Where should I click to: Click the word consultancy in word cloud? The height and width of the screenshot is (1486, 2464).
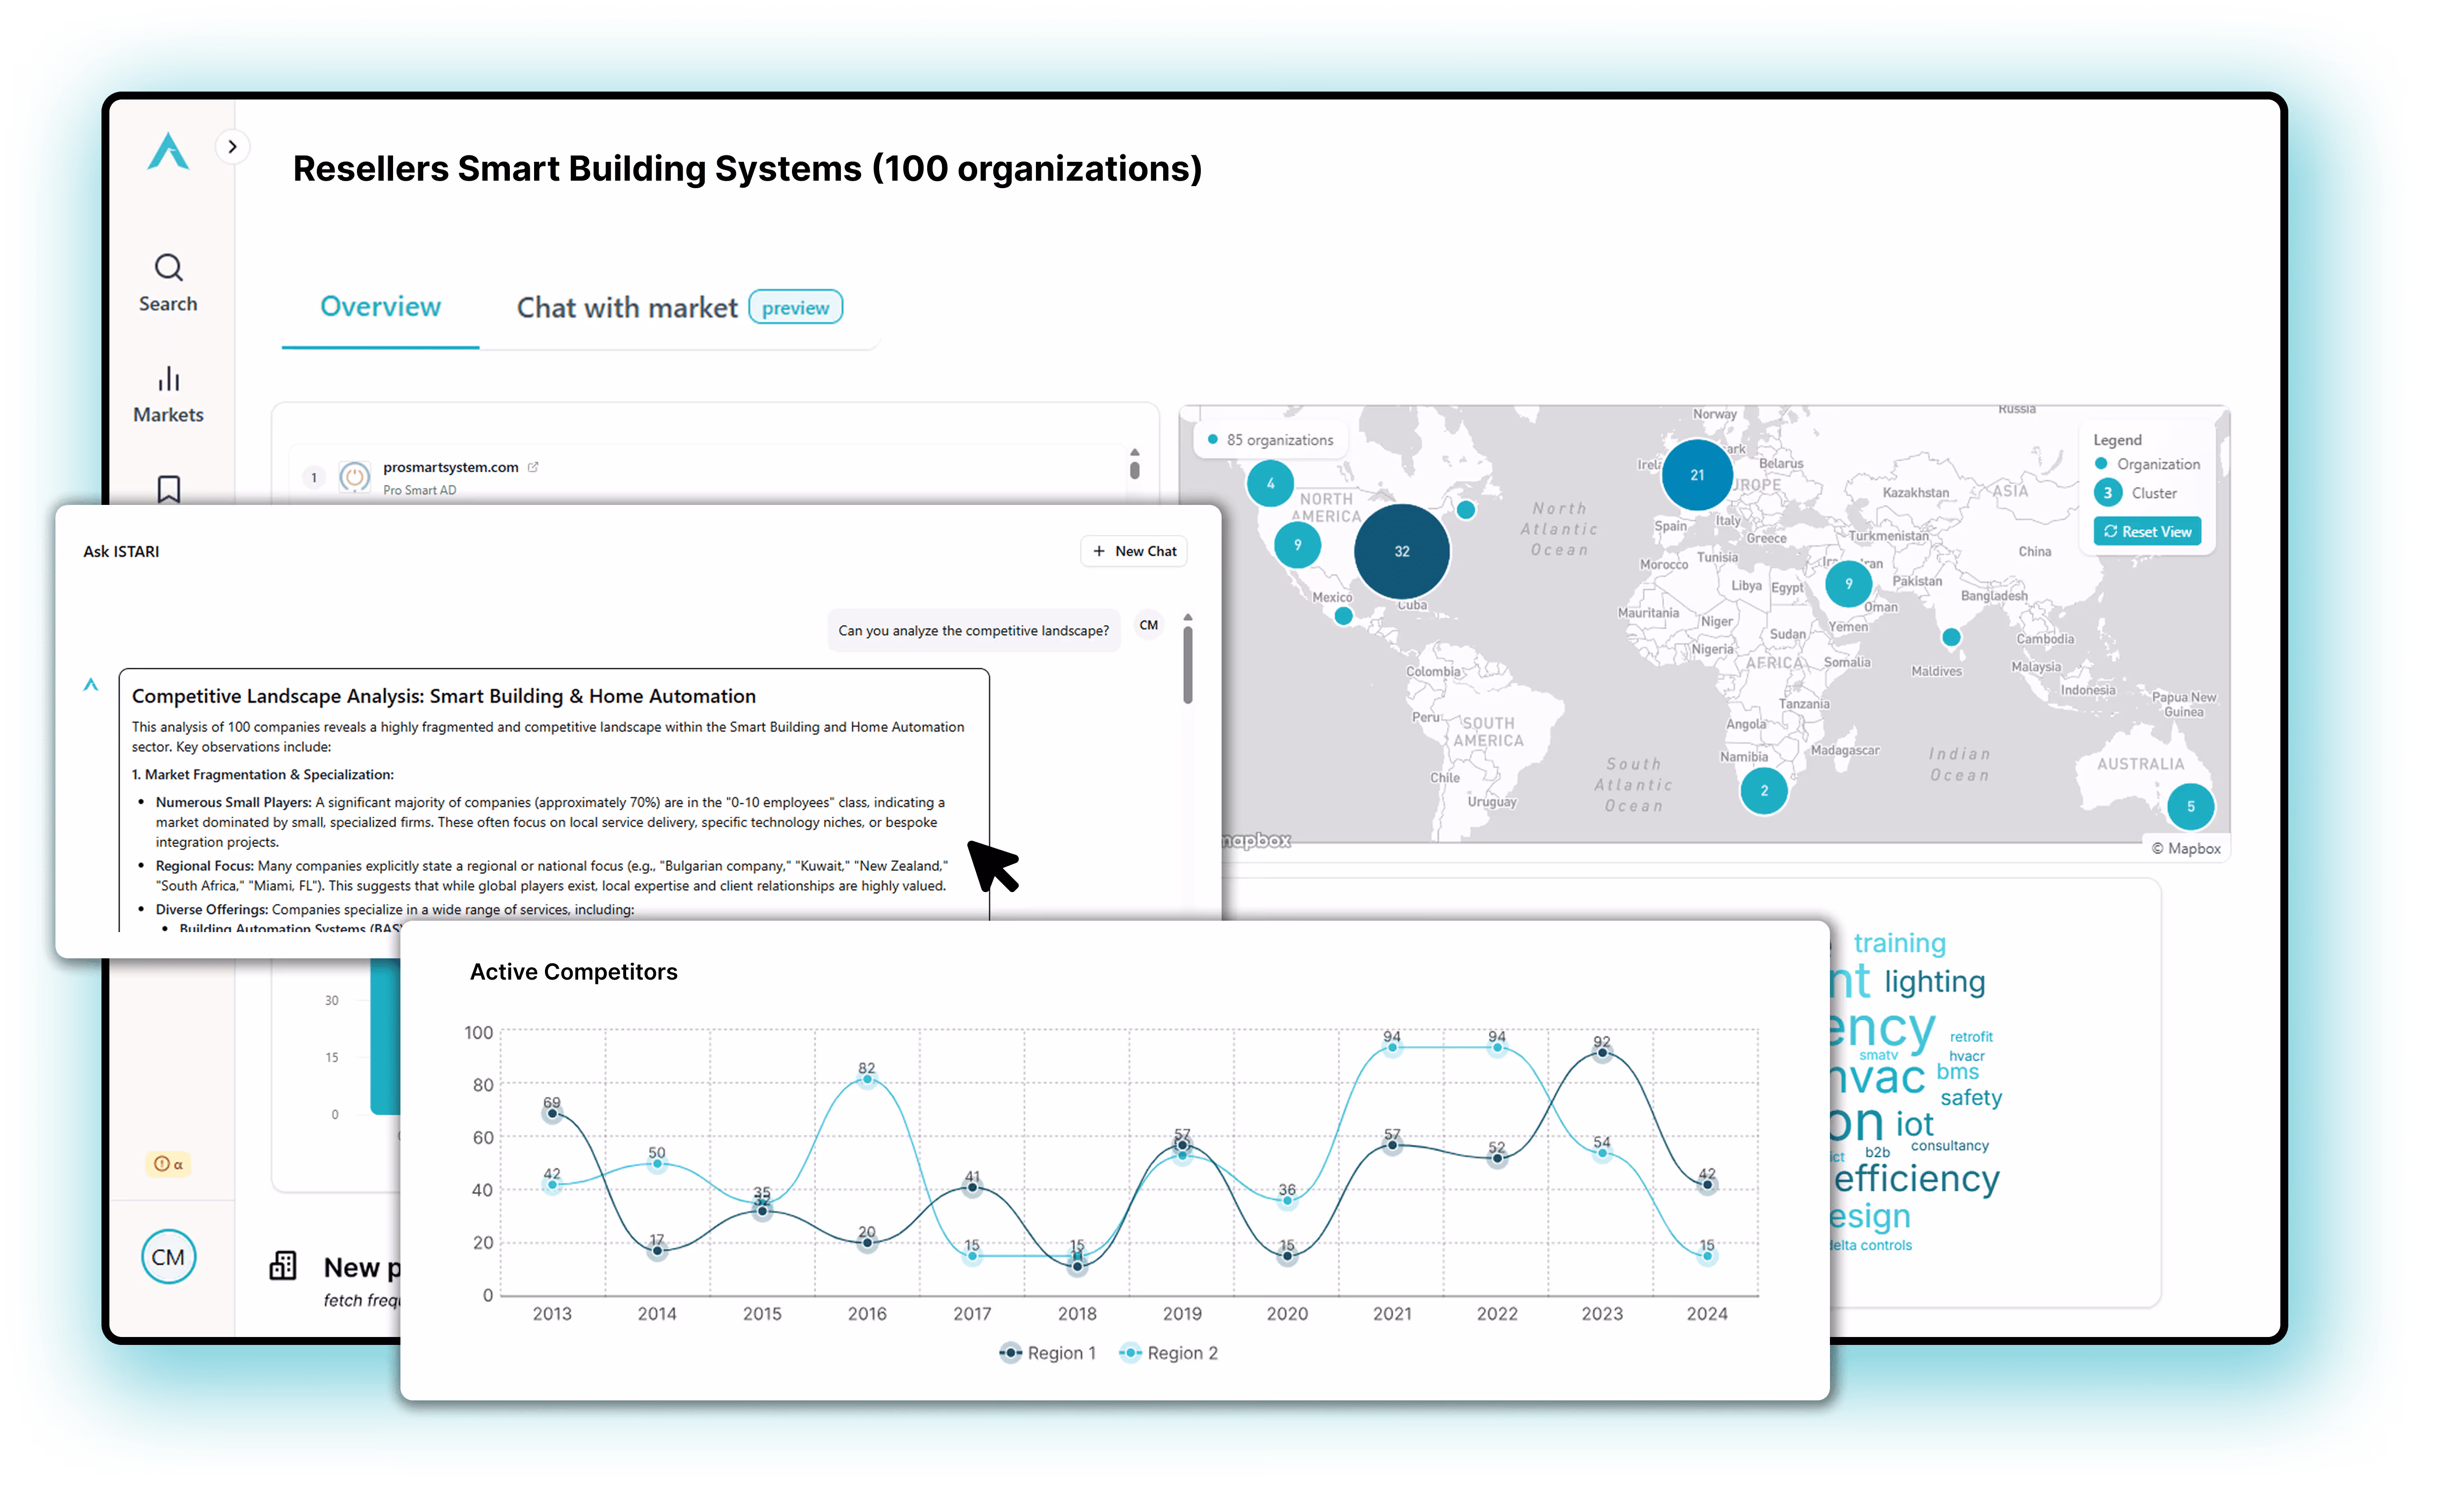1949,1146
